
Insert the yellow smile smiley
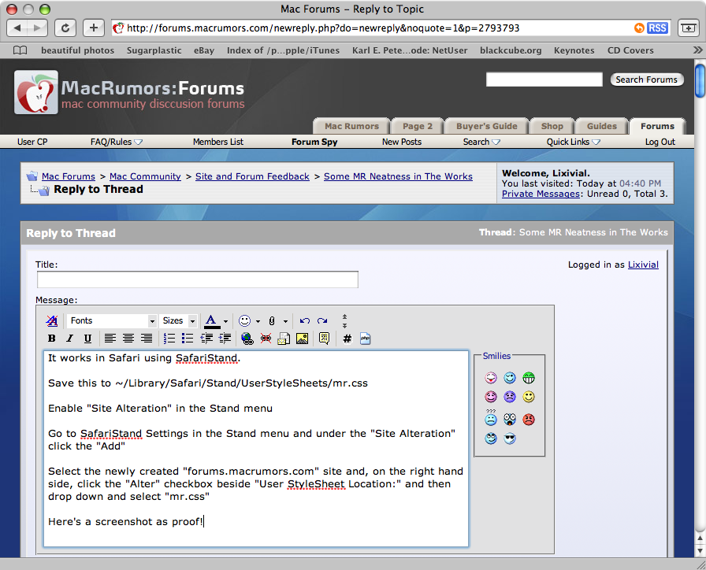point(529,397)
